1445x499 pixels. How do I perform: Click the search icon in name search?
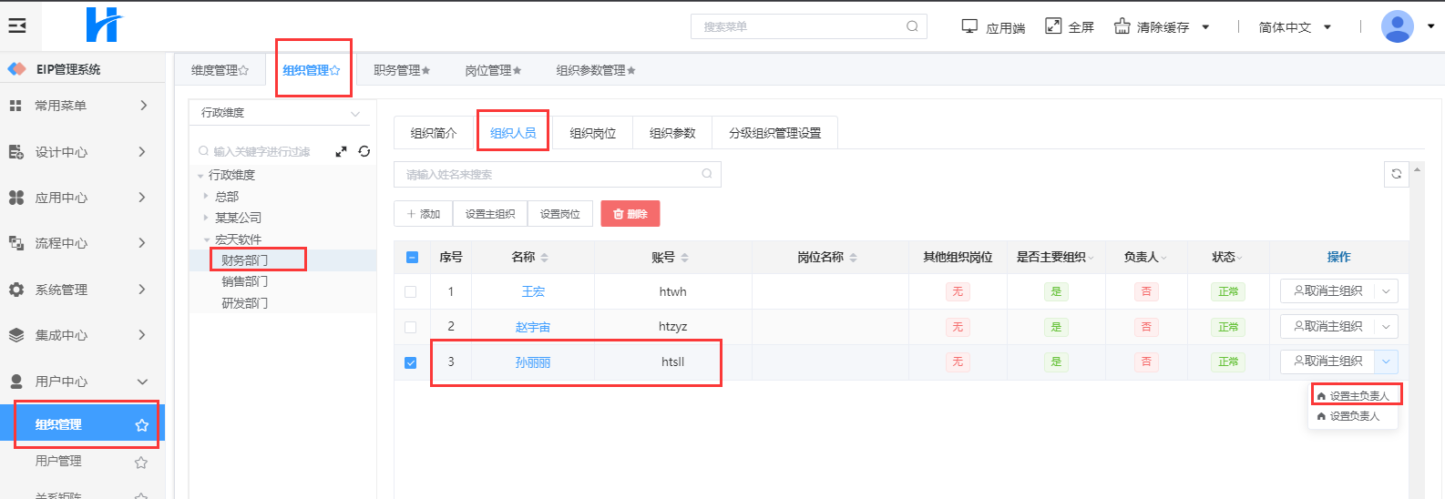(x=707, y=174)
